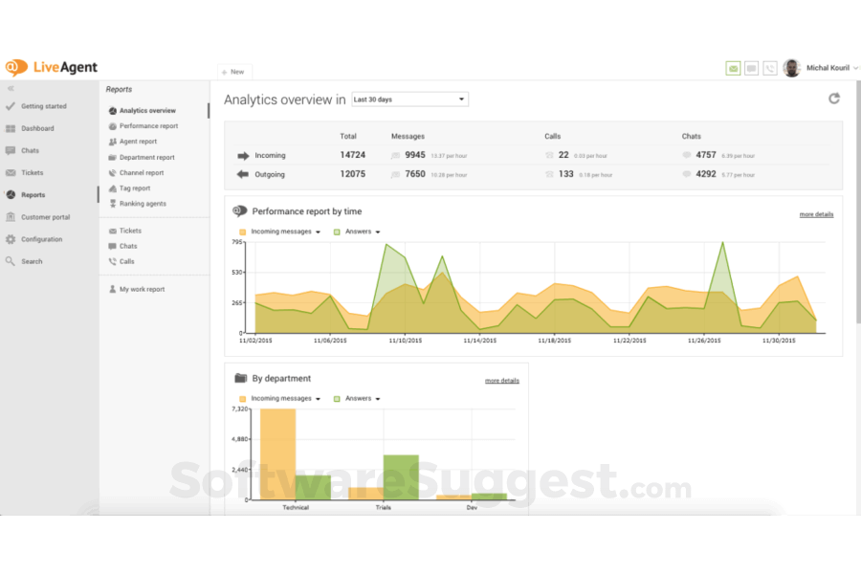Viewport: 861px width, 574px height.
Task: Open the New tab
Action: click(x=232, y=72)
